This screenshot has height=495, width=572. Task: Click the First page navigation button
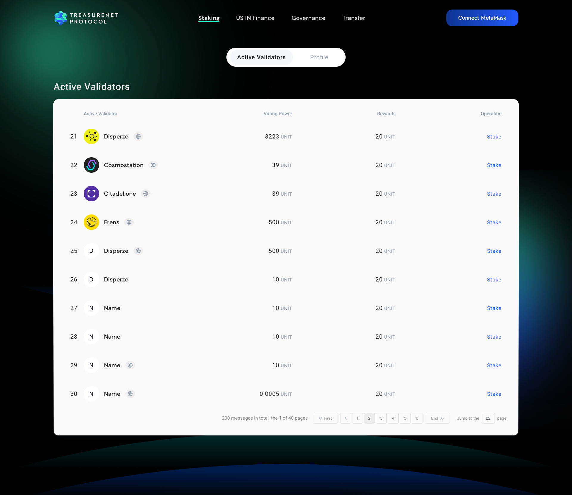(325, 418)
